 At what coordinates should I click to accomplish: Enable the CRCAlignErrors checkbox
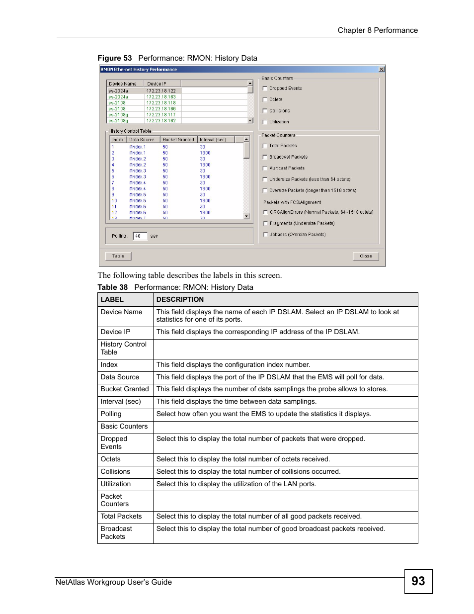pos(265,212)
